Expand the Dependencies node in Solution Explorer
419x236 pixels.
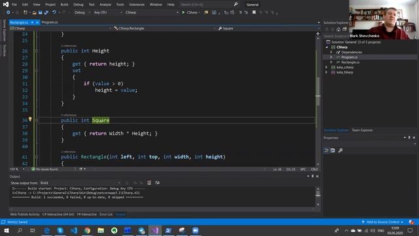(x=331, y=52)
